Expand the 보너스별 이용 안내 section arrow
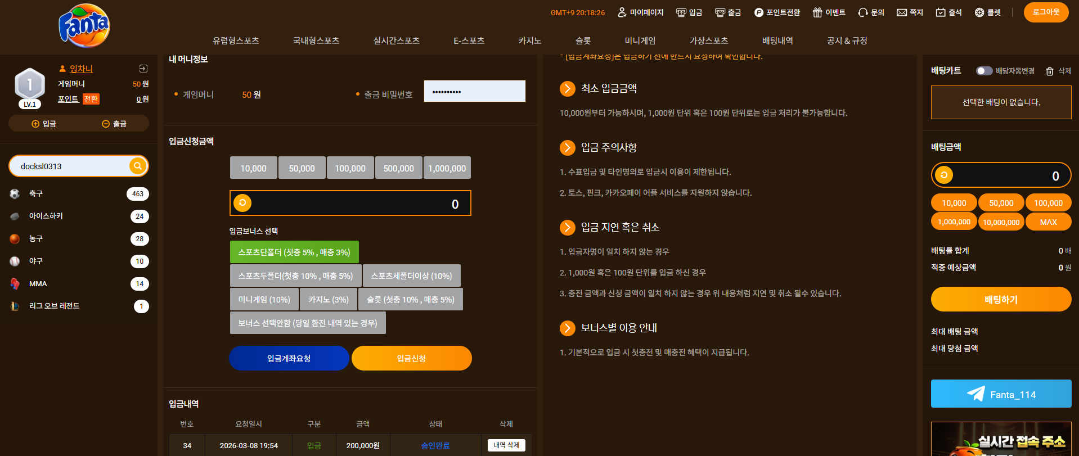The height and width of the screenshot is (456, 1079). [x=568, y=328]
